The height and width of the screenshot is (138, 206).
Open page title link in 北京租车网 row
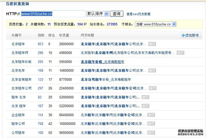click(127, 53)
